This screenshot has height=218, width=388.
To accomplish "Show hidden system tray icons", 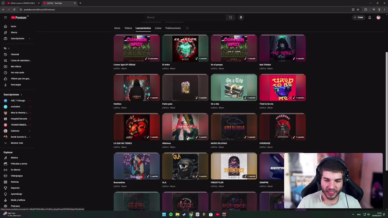I will pyautogui.click(x=353, y=214).
